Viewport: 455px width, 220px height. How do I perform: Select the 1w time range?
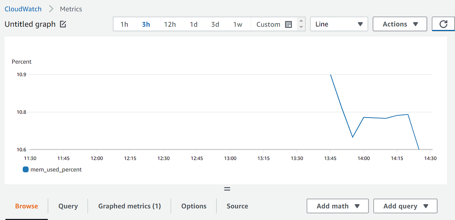238,24
